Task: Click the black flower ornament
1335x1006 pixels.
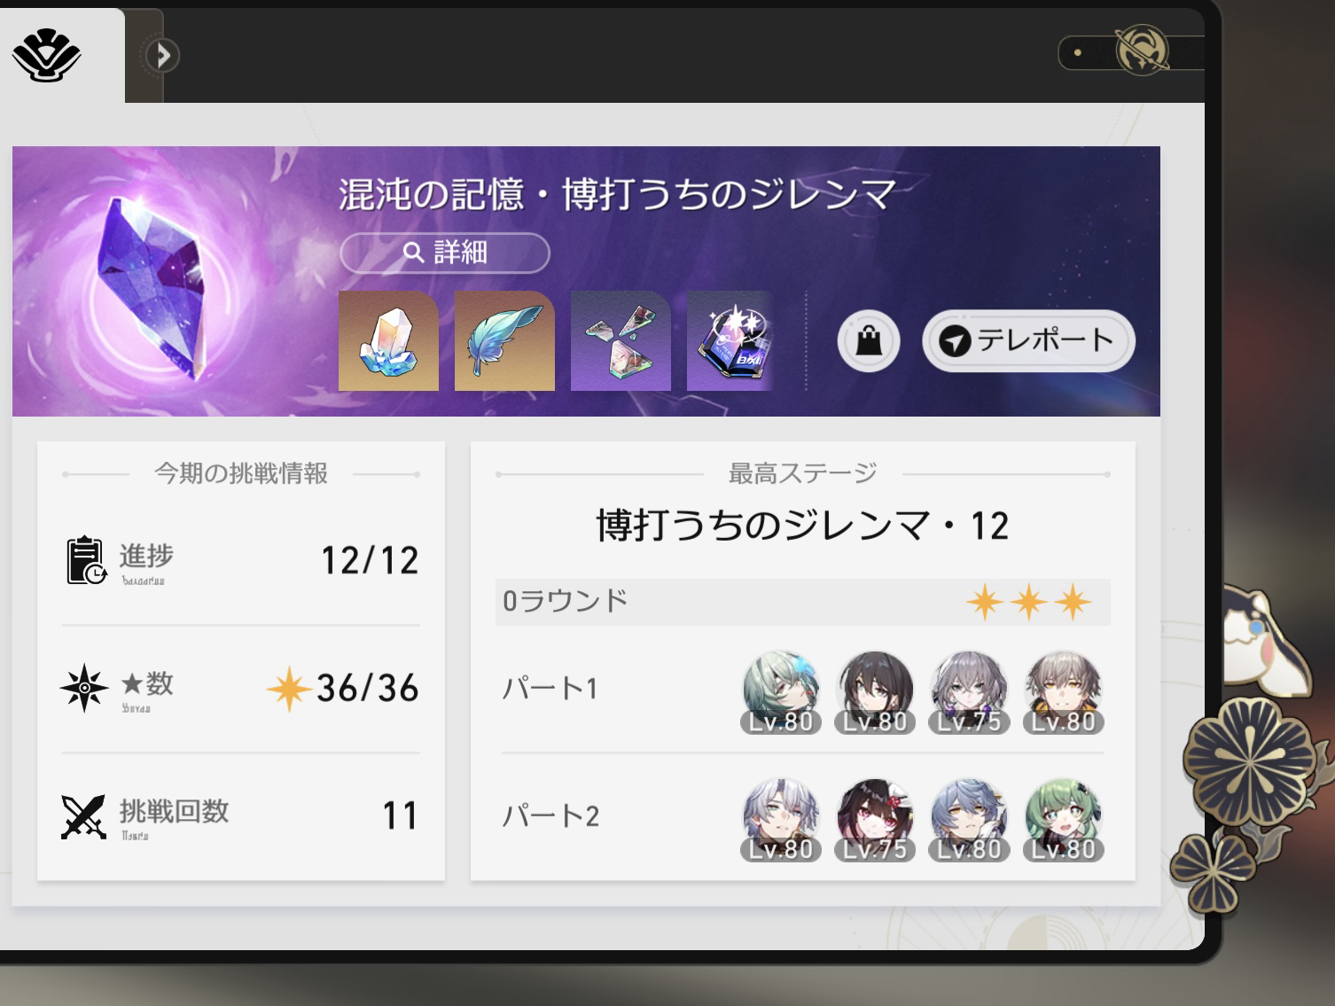Action: (x=1250, y=760)
